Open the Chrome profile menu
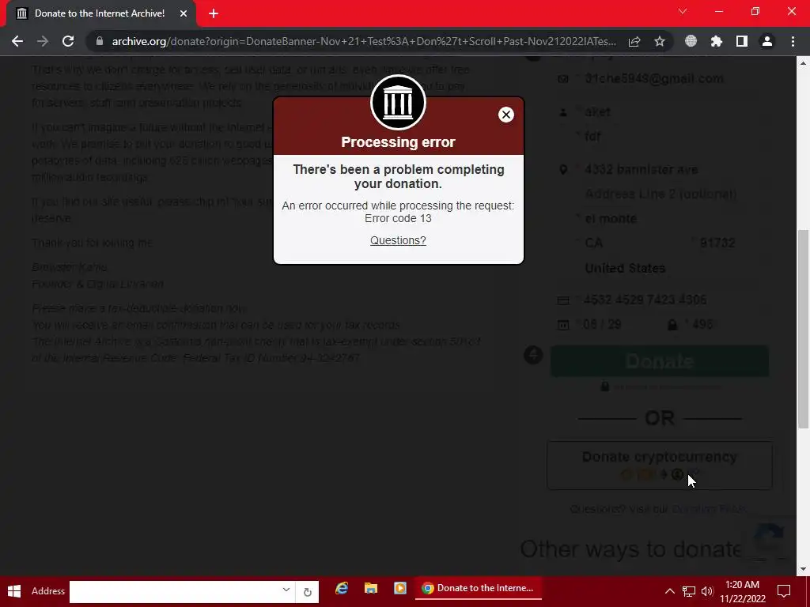Viewport: 810px width, 607px height. (x=767, y=41)
